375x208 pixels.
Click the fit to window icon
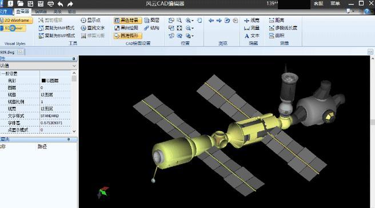click(x=179, y=28)
